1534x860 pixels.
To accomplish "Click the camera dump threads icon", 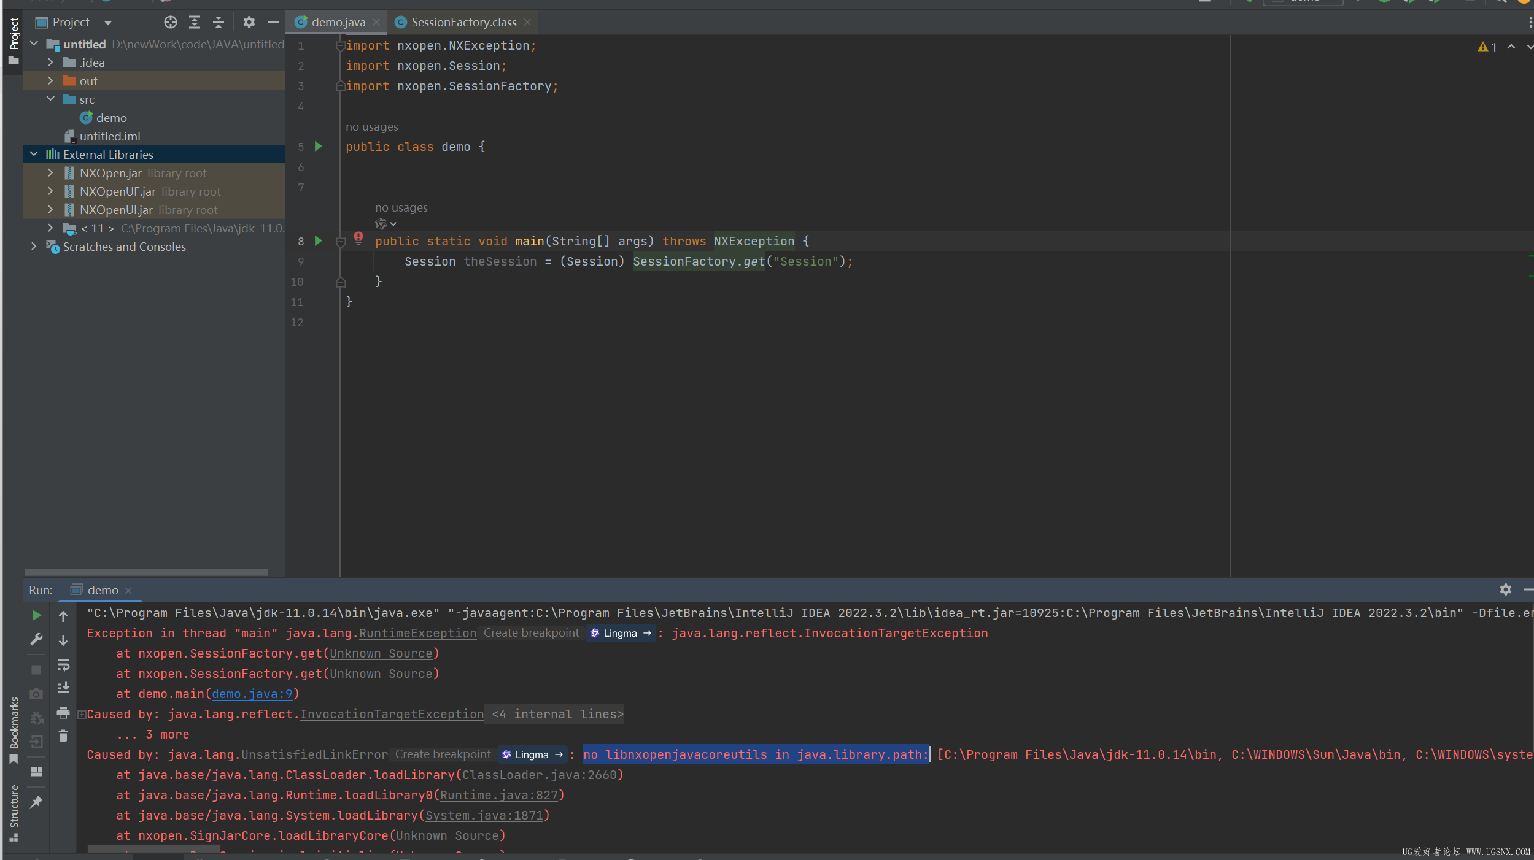I will coord(36,694).
